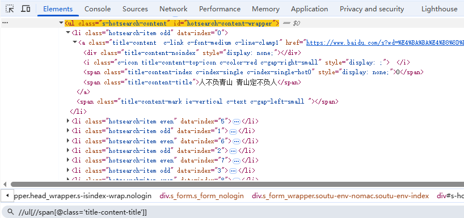Click the ellipsis badge in li data-index="5"
The width and height of the screenshot is (464, 218).
tap(236, 121)
